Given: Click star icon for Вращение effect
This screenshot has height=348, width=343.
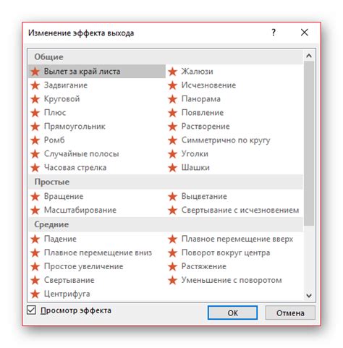Looking at the screenshot, I should pyautogui.click(x=35, y=197).
